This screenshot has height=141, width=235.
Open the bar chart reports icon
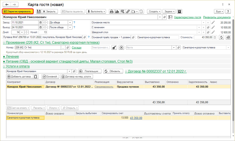[x=117, y=11]
